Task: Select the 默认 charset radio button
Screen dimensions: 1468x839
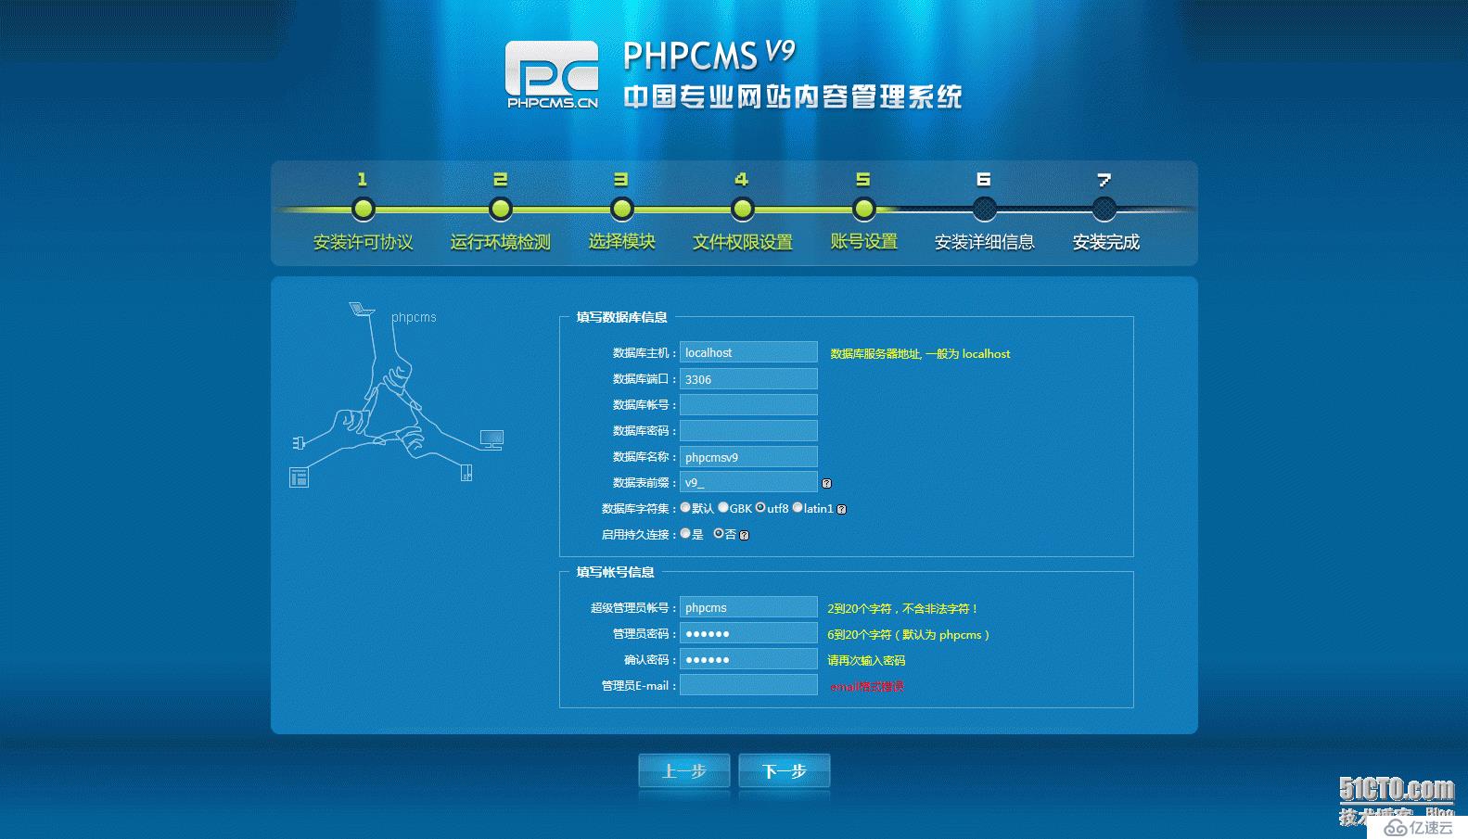Action: point(685,507)
